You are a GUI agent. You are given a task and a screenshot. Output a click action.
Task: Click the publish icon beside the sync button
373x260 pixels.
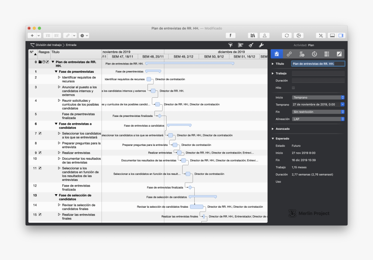pos(298,35)
